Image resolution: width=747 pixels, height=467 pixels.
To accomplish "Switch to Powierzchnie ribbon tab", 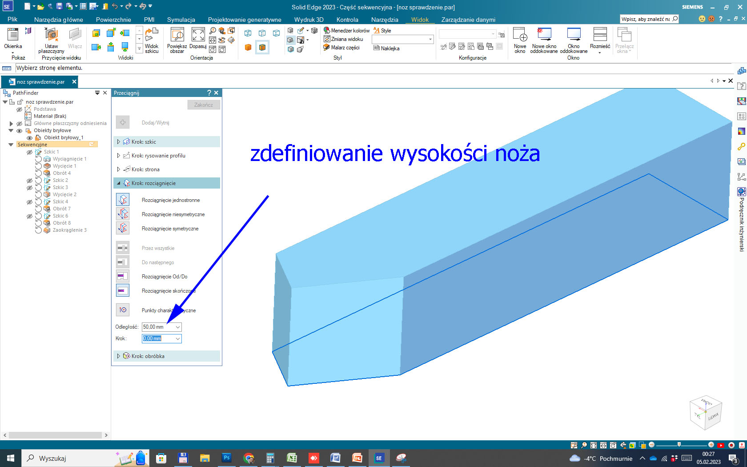I will (113, 20).
